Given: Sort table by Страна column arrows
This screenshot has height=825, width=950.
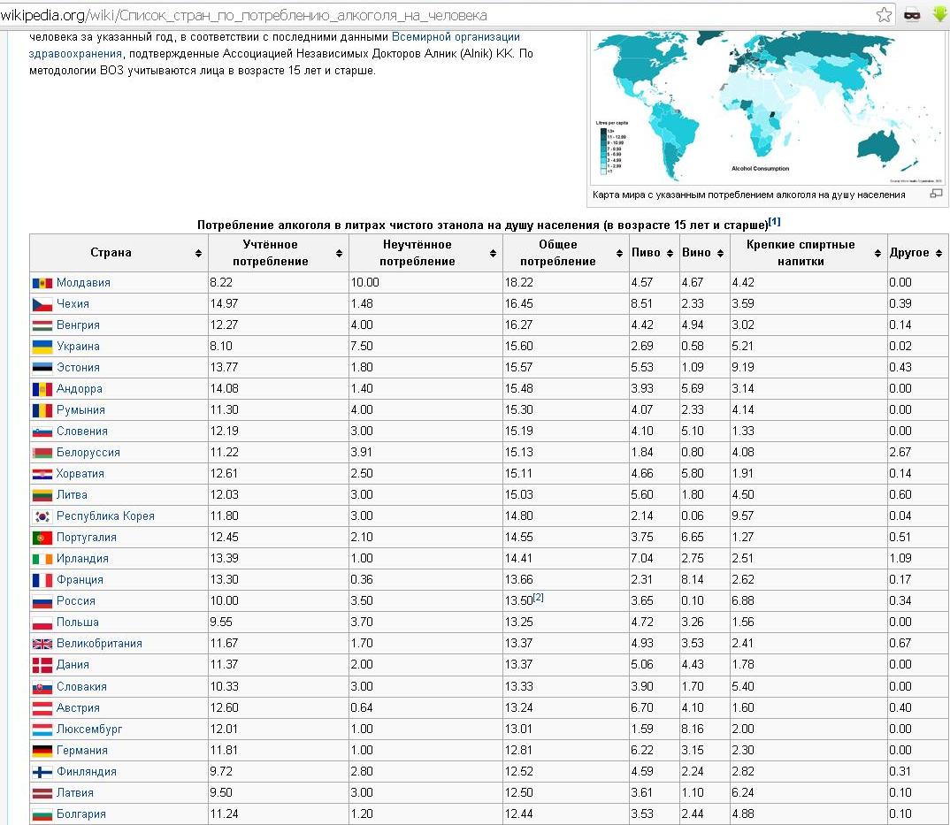Looking at the screenshot, I should coord(198,253).
